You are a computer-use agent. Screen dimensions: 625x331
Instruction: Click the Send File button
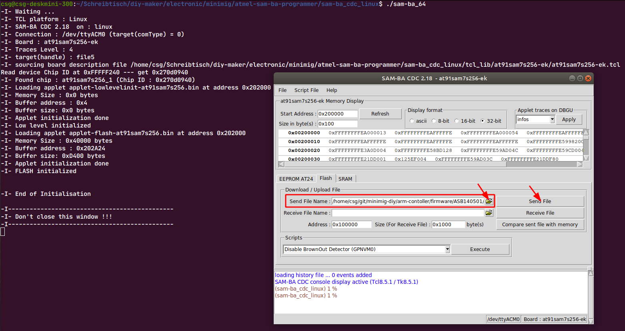pyautogui.click(x=540, y=201)
